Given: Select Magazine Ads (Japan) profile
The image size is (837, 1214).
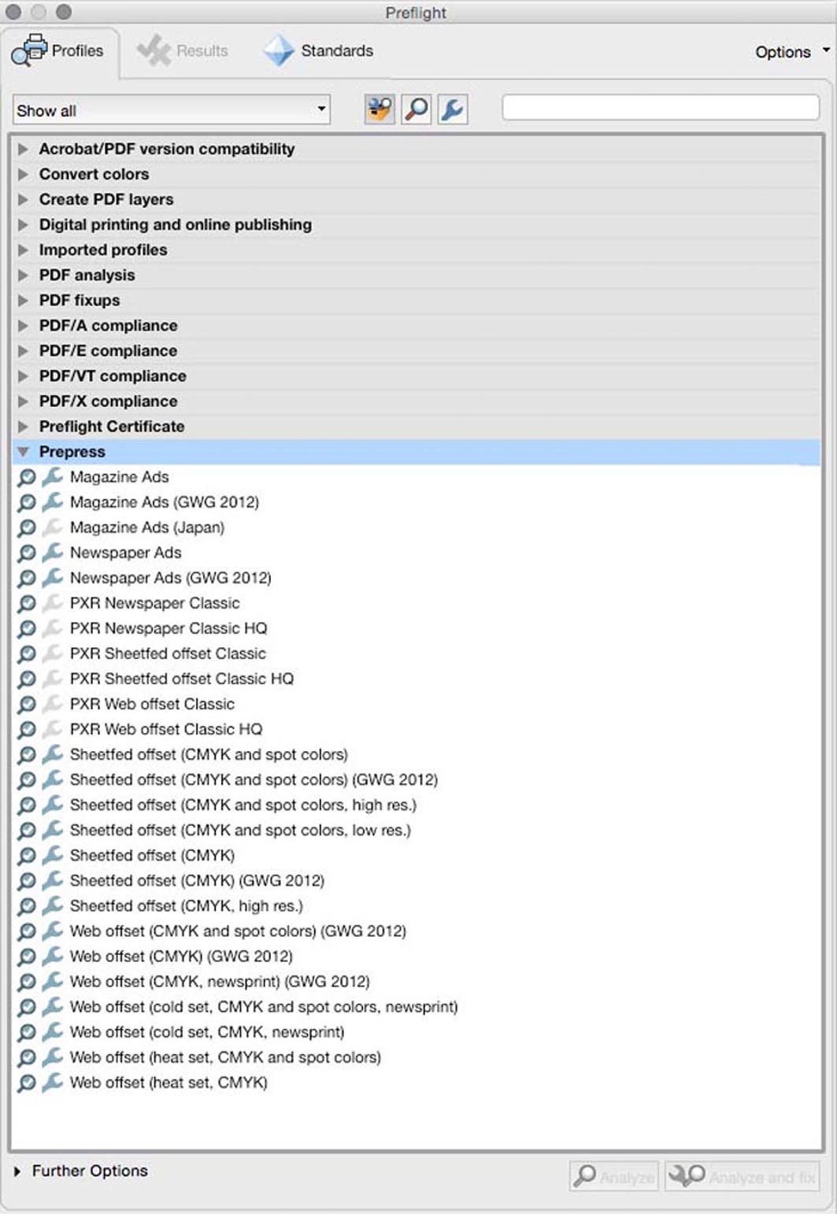Looking at the screenshot, I should pyautogui.click(x=146, y=527).
